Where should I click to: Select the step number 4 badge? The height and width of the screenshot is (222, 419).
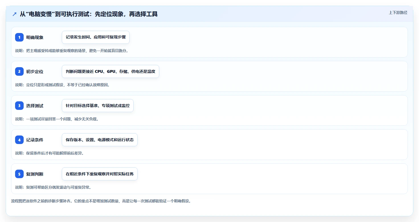click(x=19, y=140)
